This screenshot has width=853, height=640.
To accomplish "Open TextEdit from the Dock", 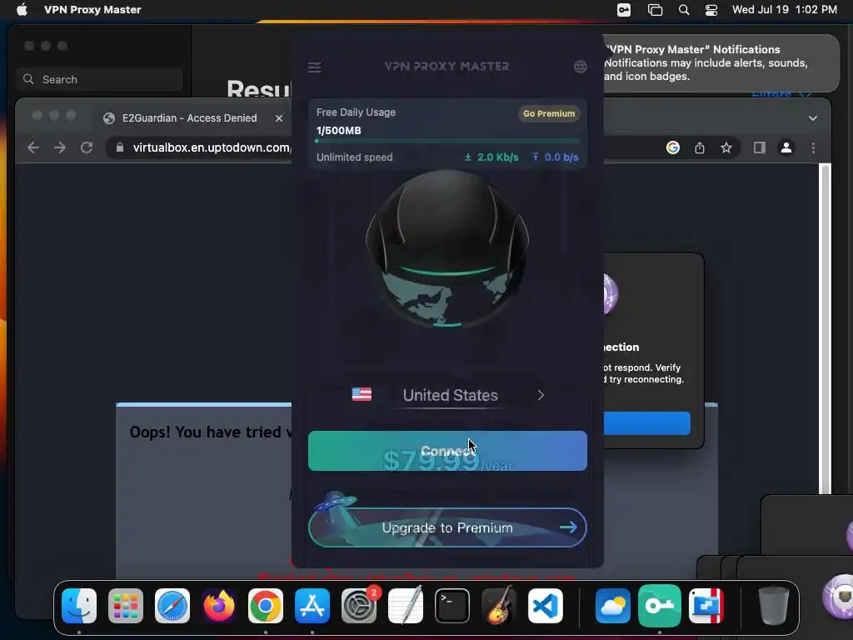I will click(x=406, y=606).
